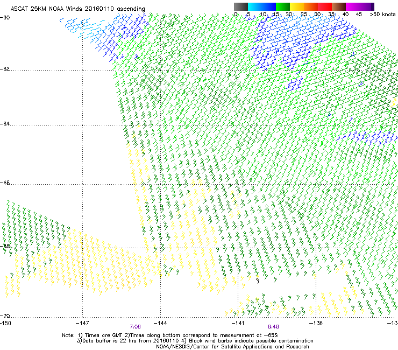This screenshot has width=398, height=350.
Task: Click the 'NOAA/NESDIS/Center for Satellite Applications and Research' credit
Action: pos(232,347)
